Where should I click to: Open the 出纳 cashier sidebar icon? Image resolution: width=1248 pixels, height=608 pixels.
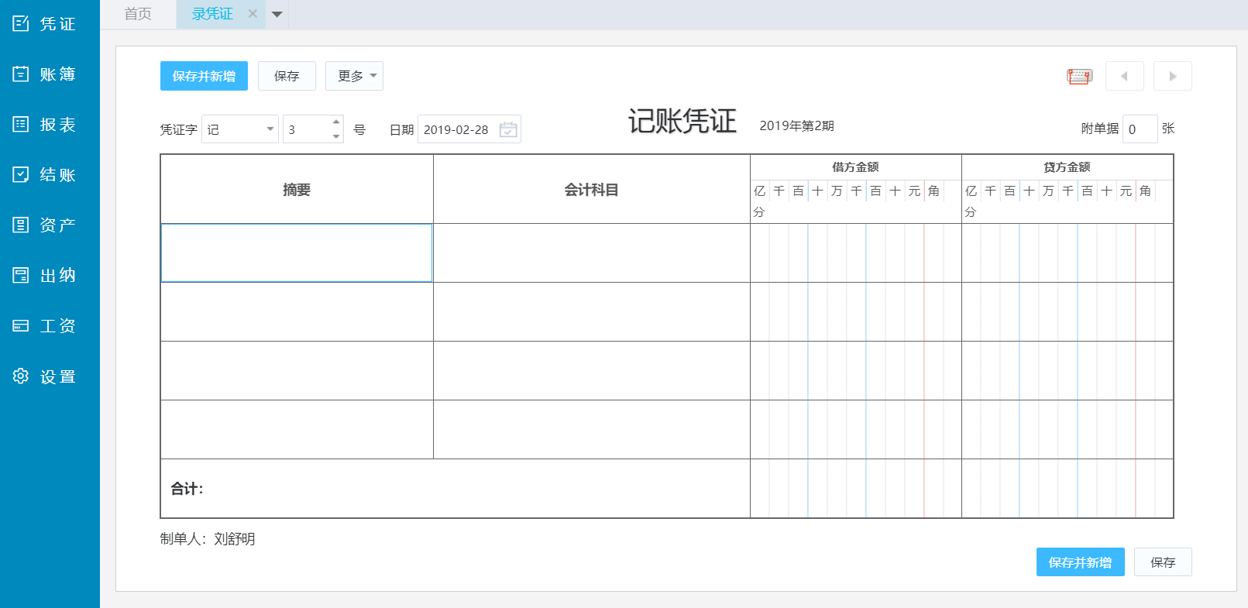click(x=21, y=275)
